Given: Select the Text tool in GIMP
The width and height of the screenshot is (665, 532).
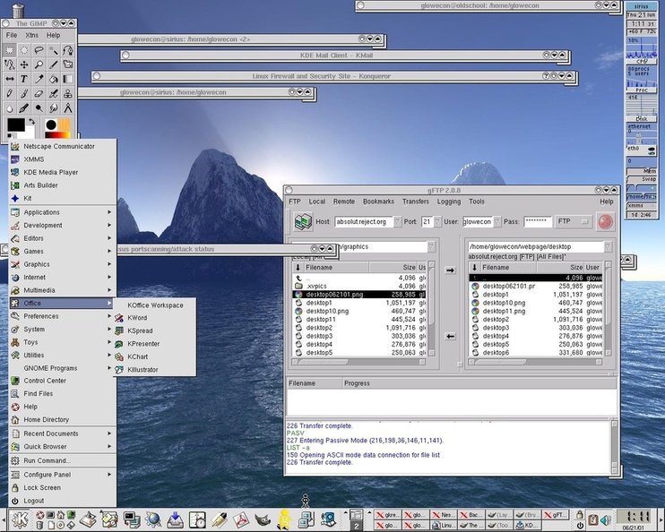Looking at the screenshot, I should click(x=24, y=79).
